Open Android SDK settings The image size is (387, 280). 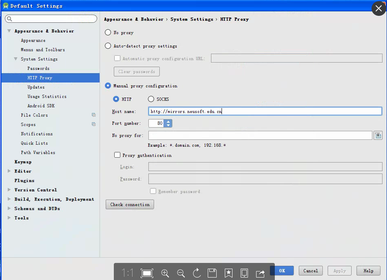pyautogui.click(x=41, y=106)
